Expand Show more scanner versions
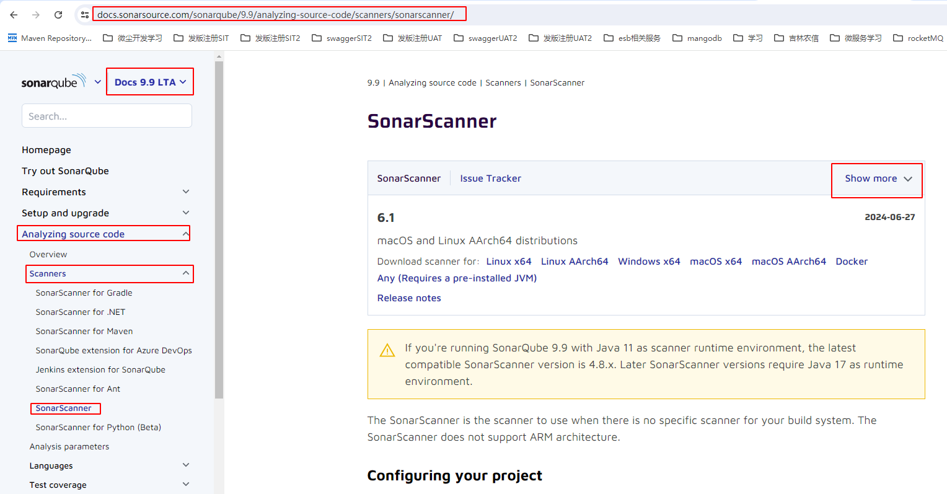Screen dimensions: 947x494 point(878,179)
